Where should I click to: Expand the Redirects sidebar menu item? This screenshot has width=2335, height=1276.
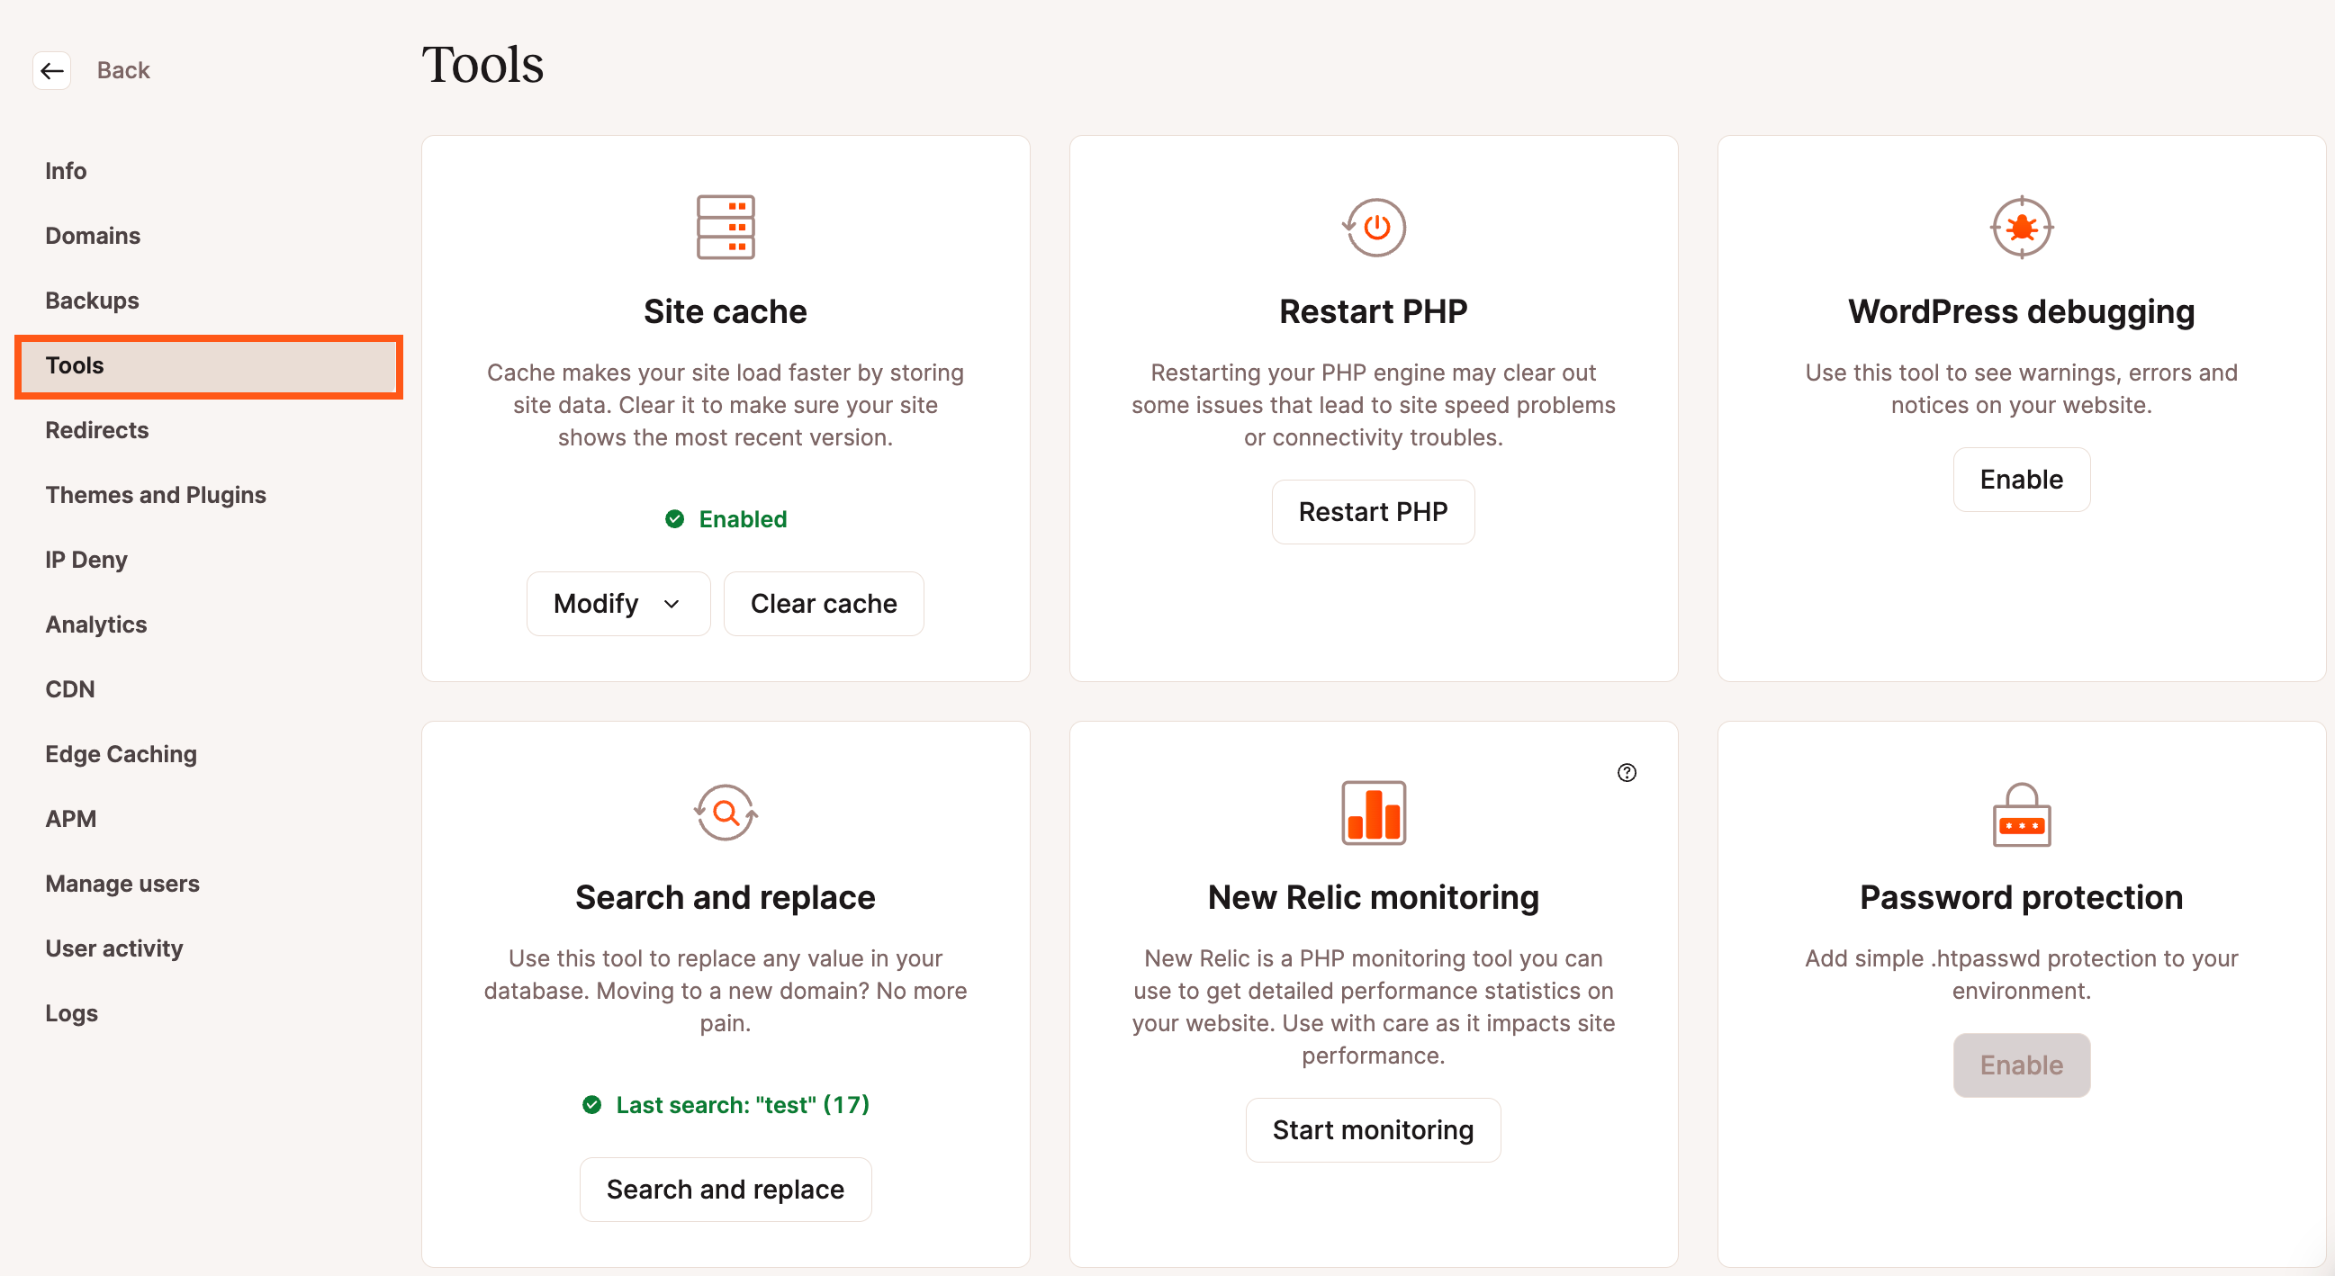tap(95, 429)
